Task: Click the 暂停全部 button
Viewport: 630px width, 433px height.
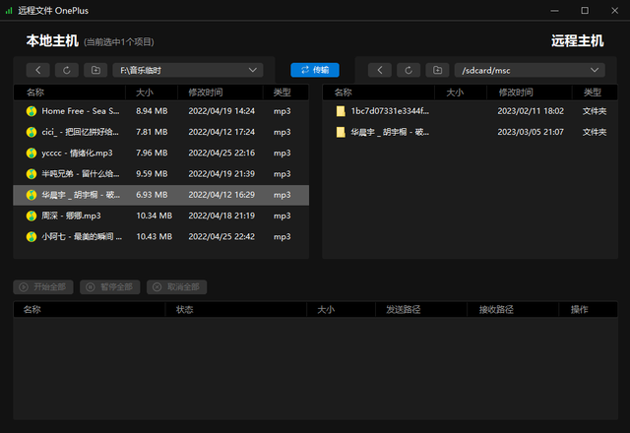Action: [x=110, y=286]
